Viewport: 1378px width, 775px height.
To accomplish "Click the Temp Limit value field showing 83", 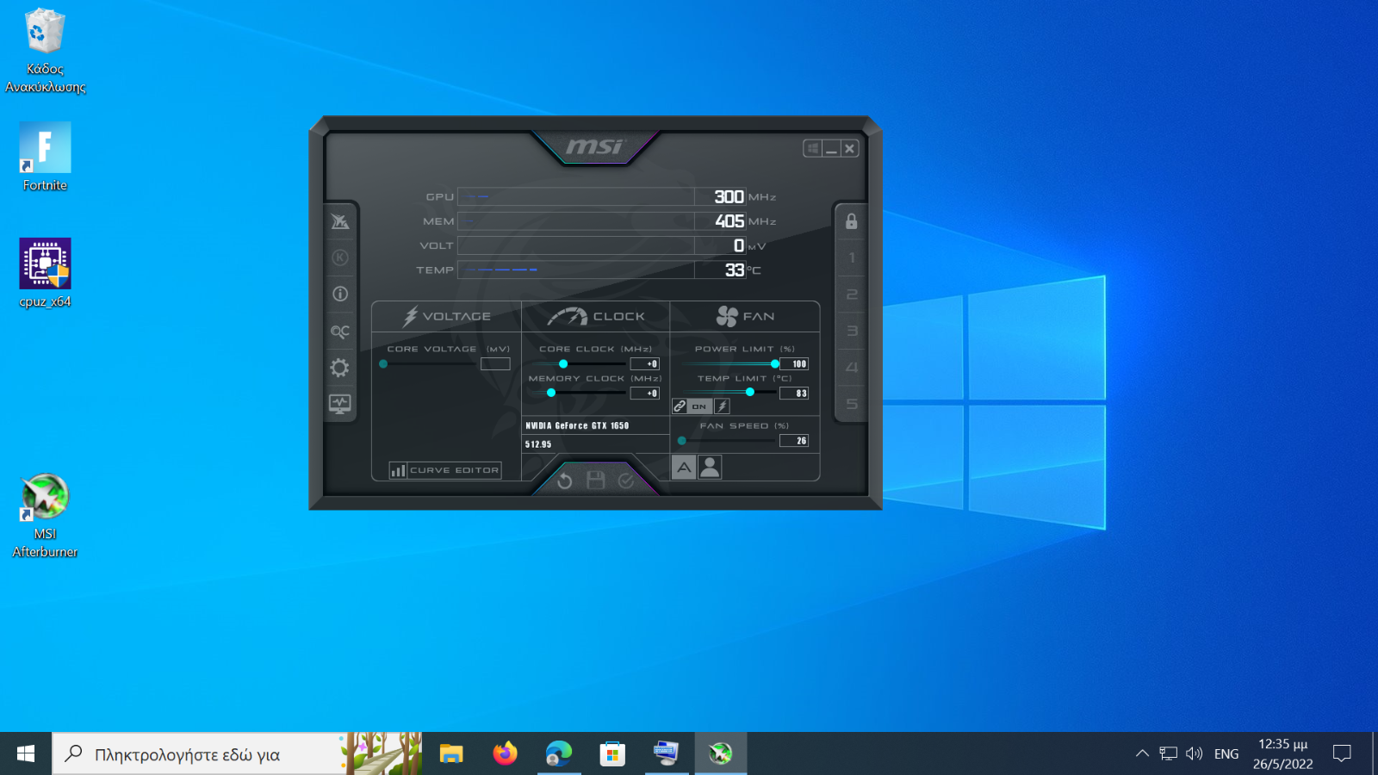I will (794, 394).
